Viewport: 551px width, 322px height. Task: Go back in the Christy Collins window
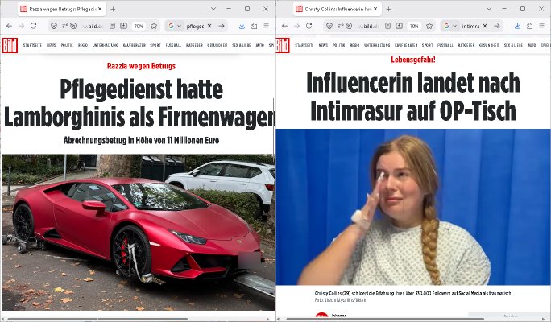[x=284, y=26]
